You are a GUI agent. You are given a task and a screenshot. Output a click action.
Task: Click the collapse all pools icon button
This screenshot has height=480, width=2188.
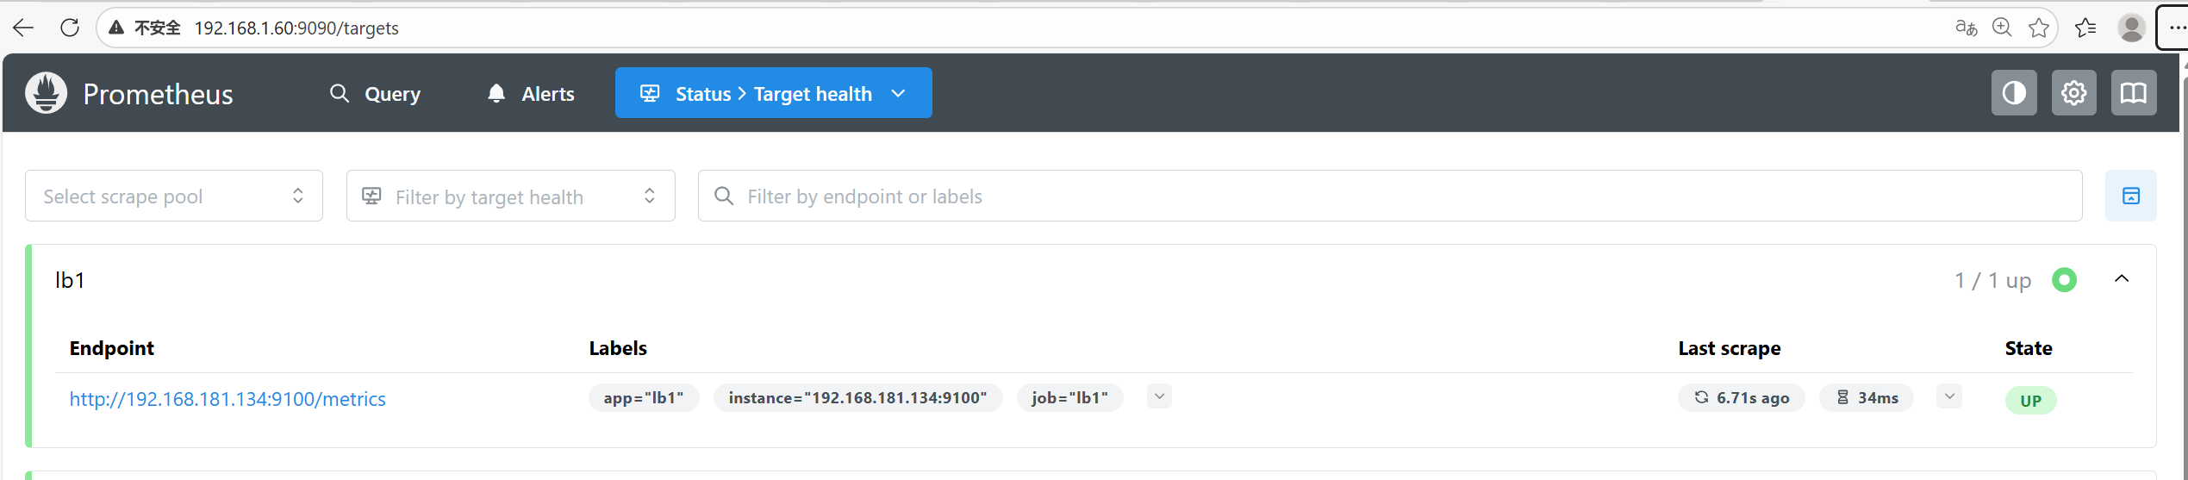[2130, 196]
